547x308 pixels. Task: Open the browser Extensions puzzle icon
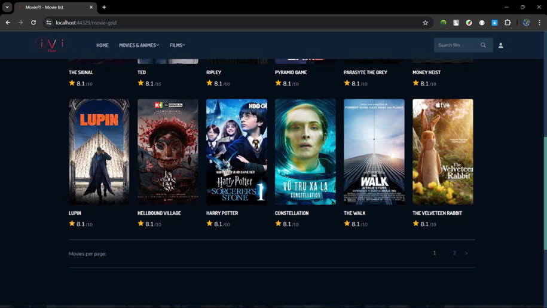(x=508, y=23)
